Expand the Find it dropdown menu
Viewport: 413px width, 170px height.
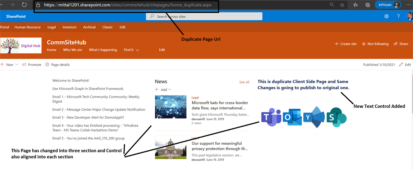[131, 49]
